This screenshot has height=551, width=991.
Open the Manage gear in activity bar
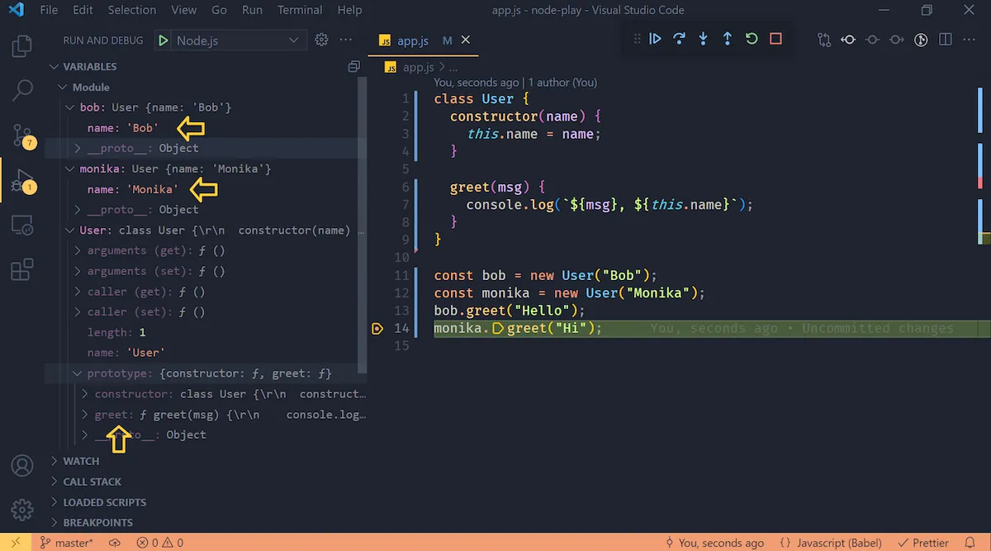tap(22, 510)
